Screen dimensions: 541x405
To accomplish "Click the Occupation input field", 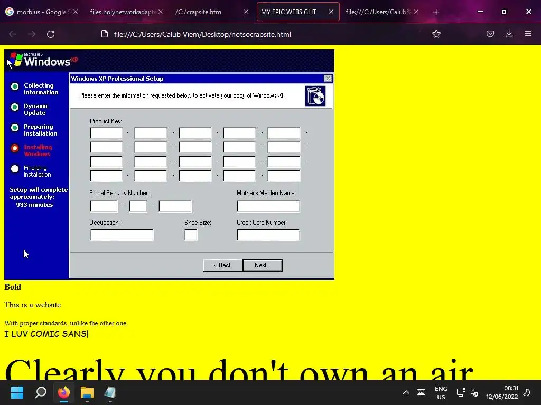I will pyautogui.click(x=122, y=235).
